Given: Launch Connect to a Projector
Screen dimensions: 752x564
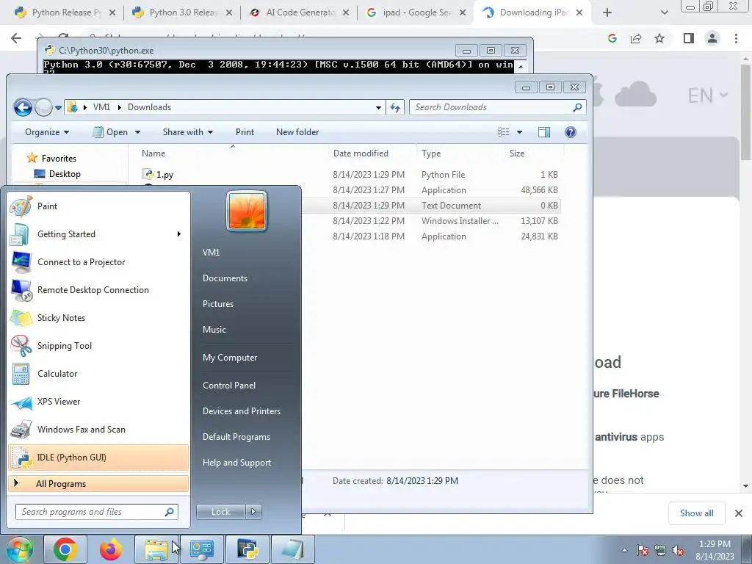Looking at the screenshot, I should click(x=98, y=262).
